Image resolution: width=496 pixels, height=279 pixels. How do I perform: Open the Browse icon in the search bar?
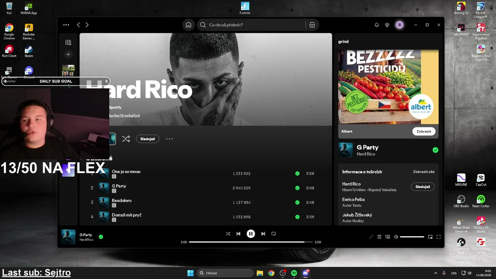312,25
